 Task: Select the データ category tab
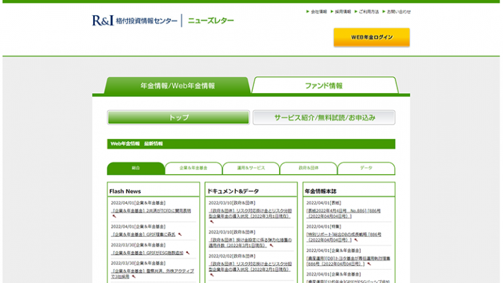[x=366, y=168]
